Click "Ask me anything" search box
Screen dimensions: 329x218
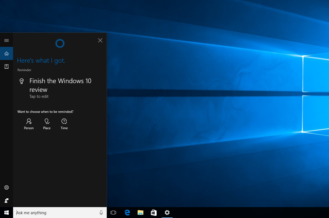[60, 213]
